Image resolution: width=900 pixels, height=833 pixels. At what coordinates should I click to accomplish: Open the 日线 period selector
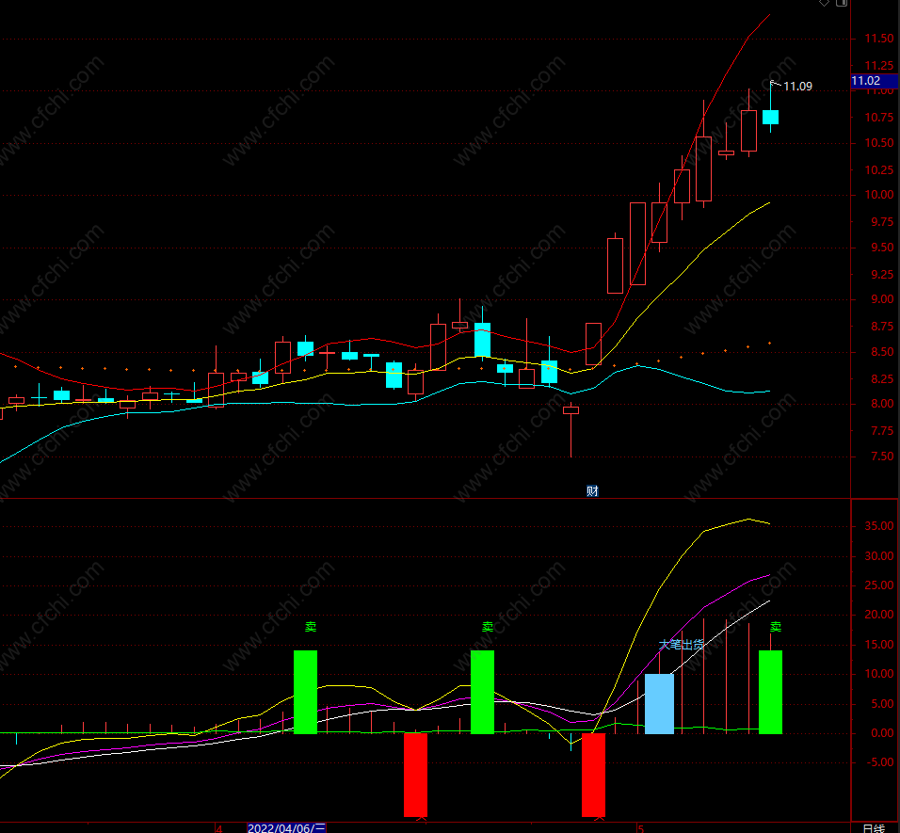[x=874, y=828]
